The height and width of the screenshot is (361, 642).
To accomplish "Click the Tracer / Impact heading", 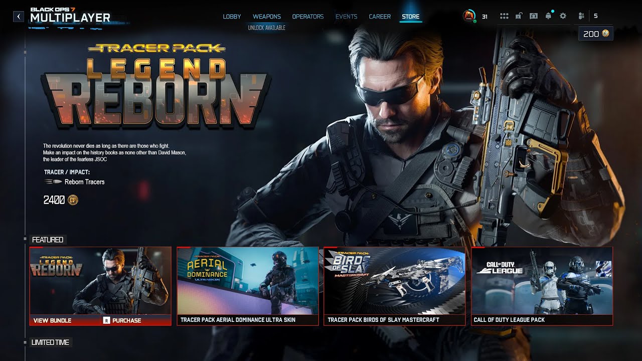I will (x=67, y=172).
